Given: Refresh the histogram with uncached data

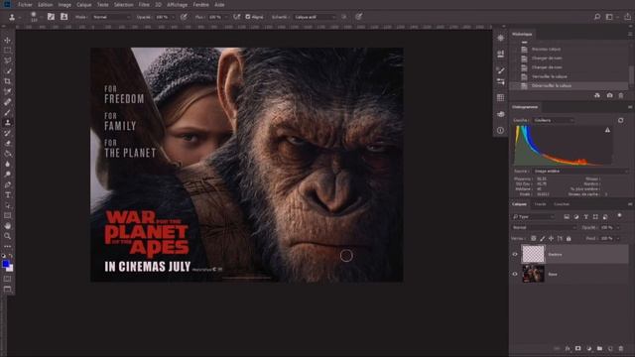Looking at the screenshot, I should (x=621, y=120).
